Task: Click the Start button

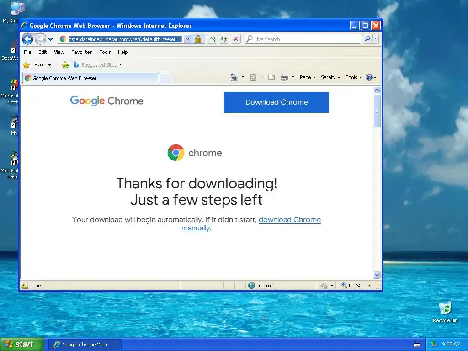Action: point(22,345)
